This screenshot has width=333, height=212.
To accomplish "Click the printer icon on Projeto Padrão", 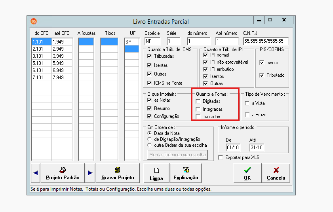I will [x=63, y=170].
